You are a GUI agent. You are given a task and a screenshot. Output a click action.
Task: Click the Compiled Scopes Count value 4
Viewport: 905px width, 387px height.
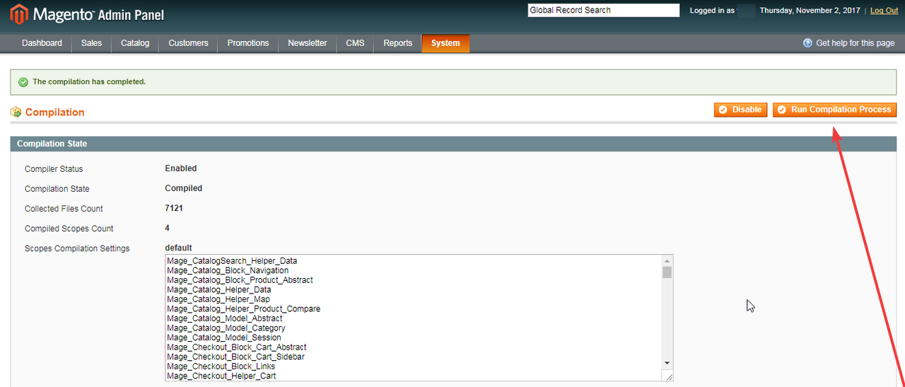[x=168, y=228]
